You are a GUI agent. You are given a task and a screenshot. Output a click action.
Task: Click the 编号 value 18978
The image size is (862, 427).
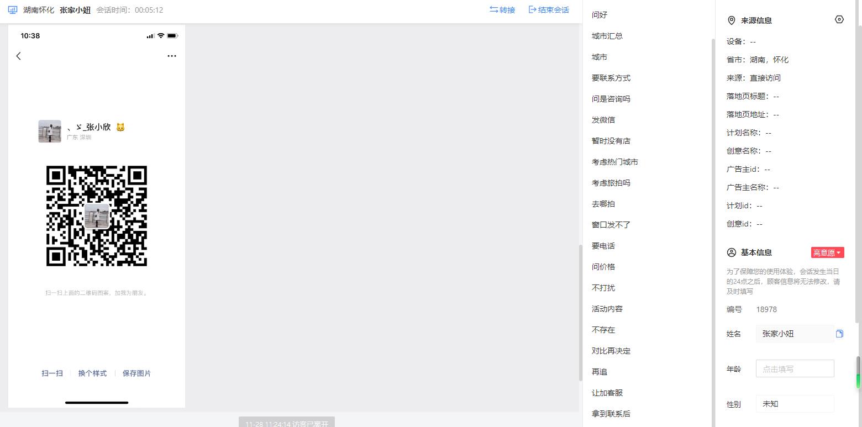(766, 309)
